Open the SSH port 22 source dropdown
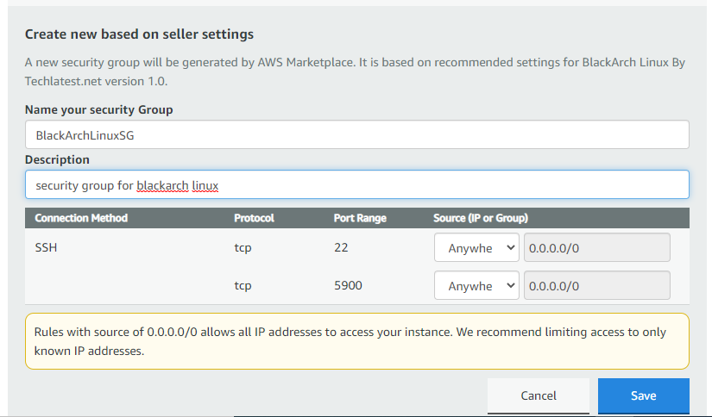712x417 pixels. [476, 247]
